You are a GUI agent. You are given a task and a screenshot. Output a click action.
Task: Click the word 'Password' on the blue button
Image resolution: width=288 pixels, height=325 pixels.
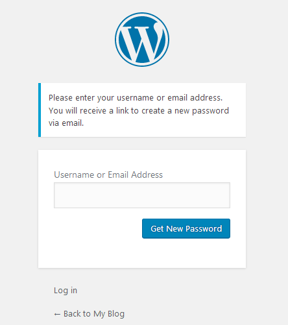click(204, 229)
